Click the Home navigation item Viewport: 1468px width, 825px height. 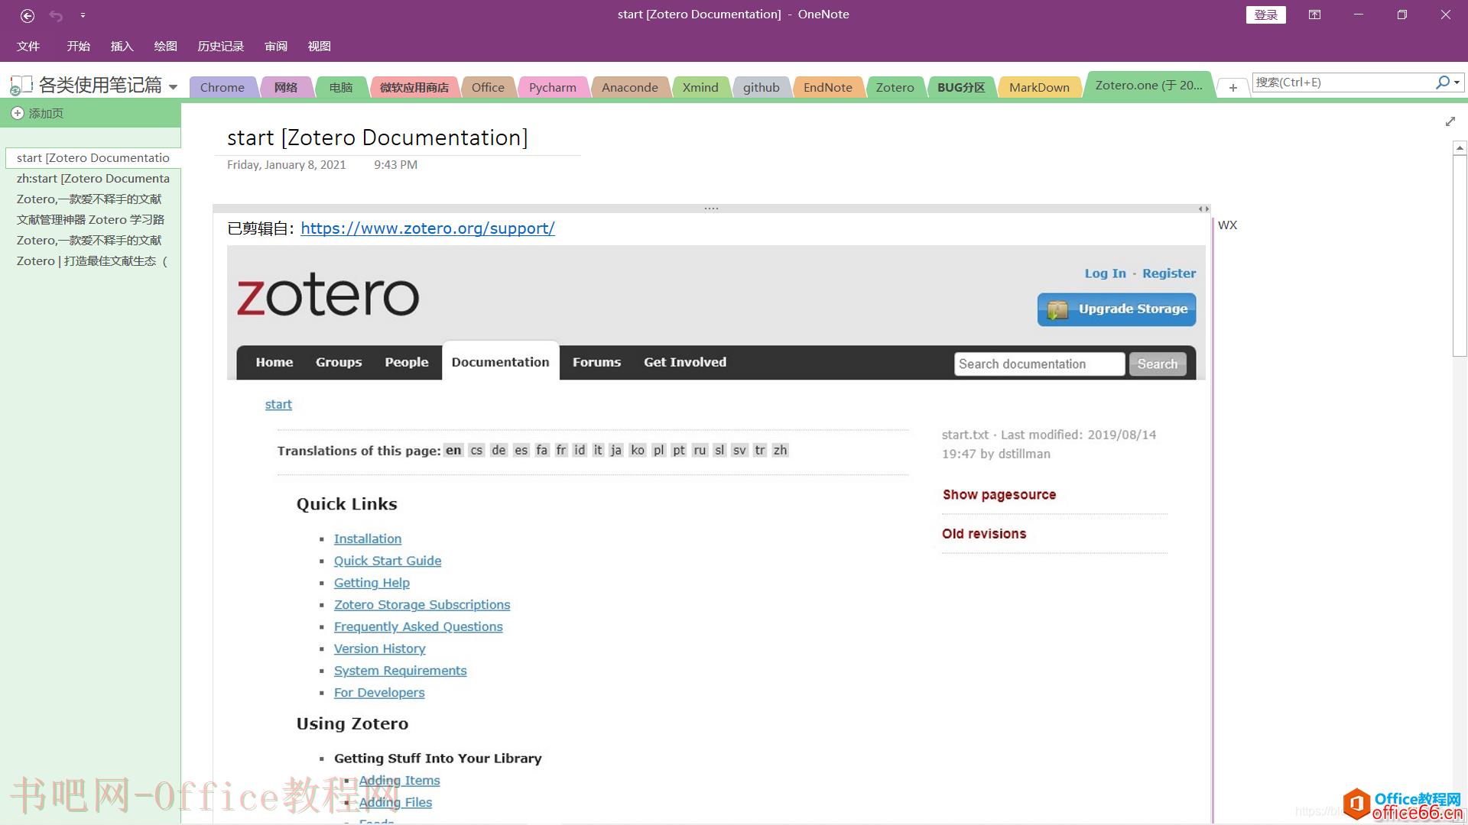274,362
